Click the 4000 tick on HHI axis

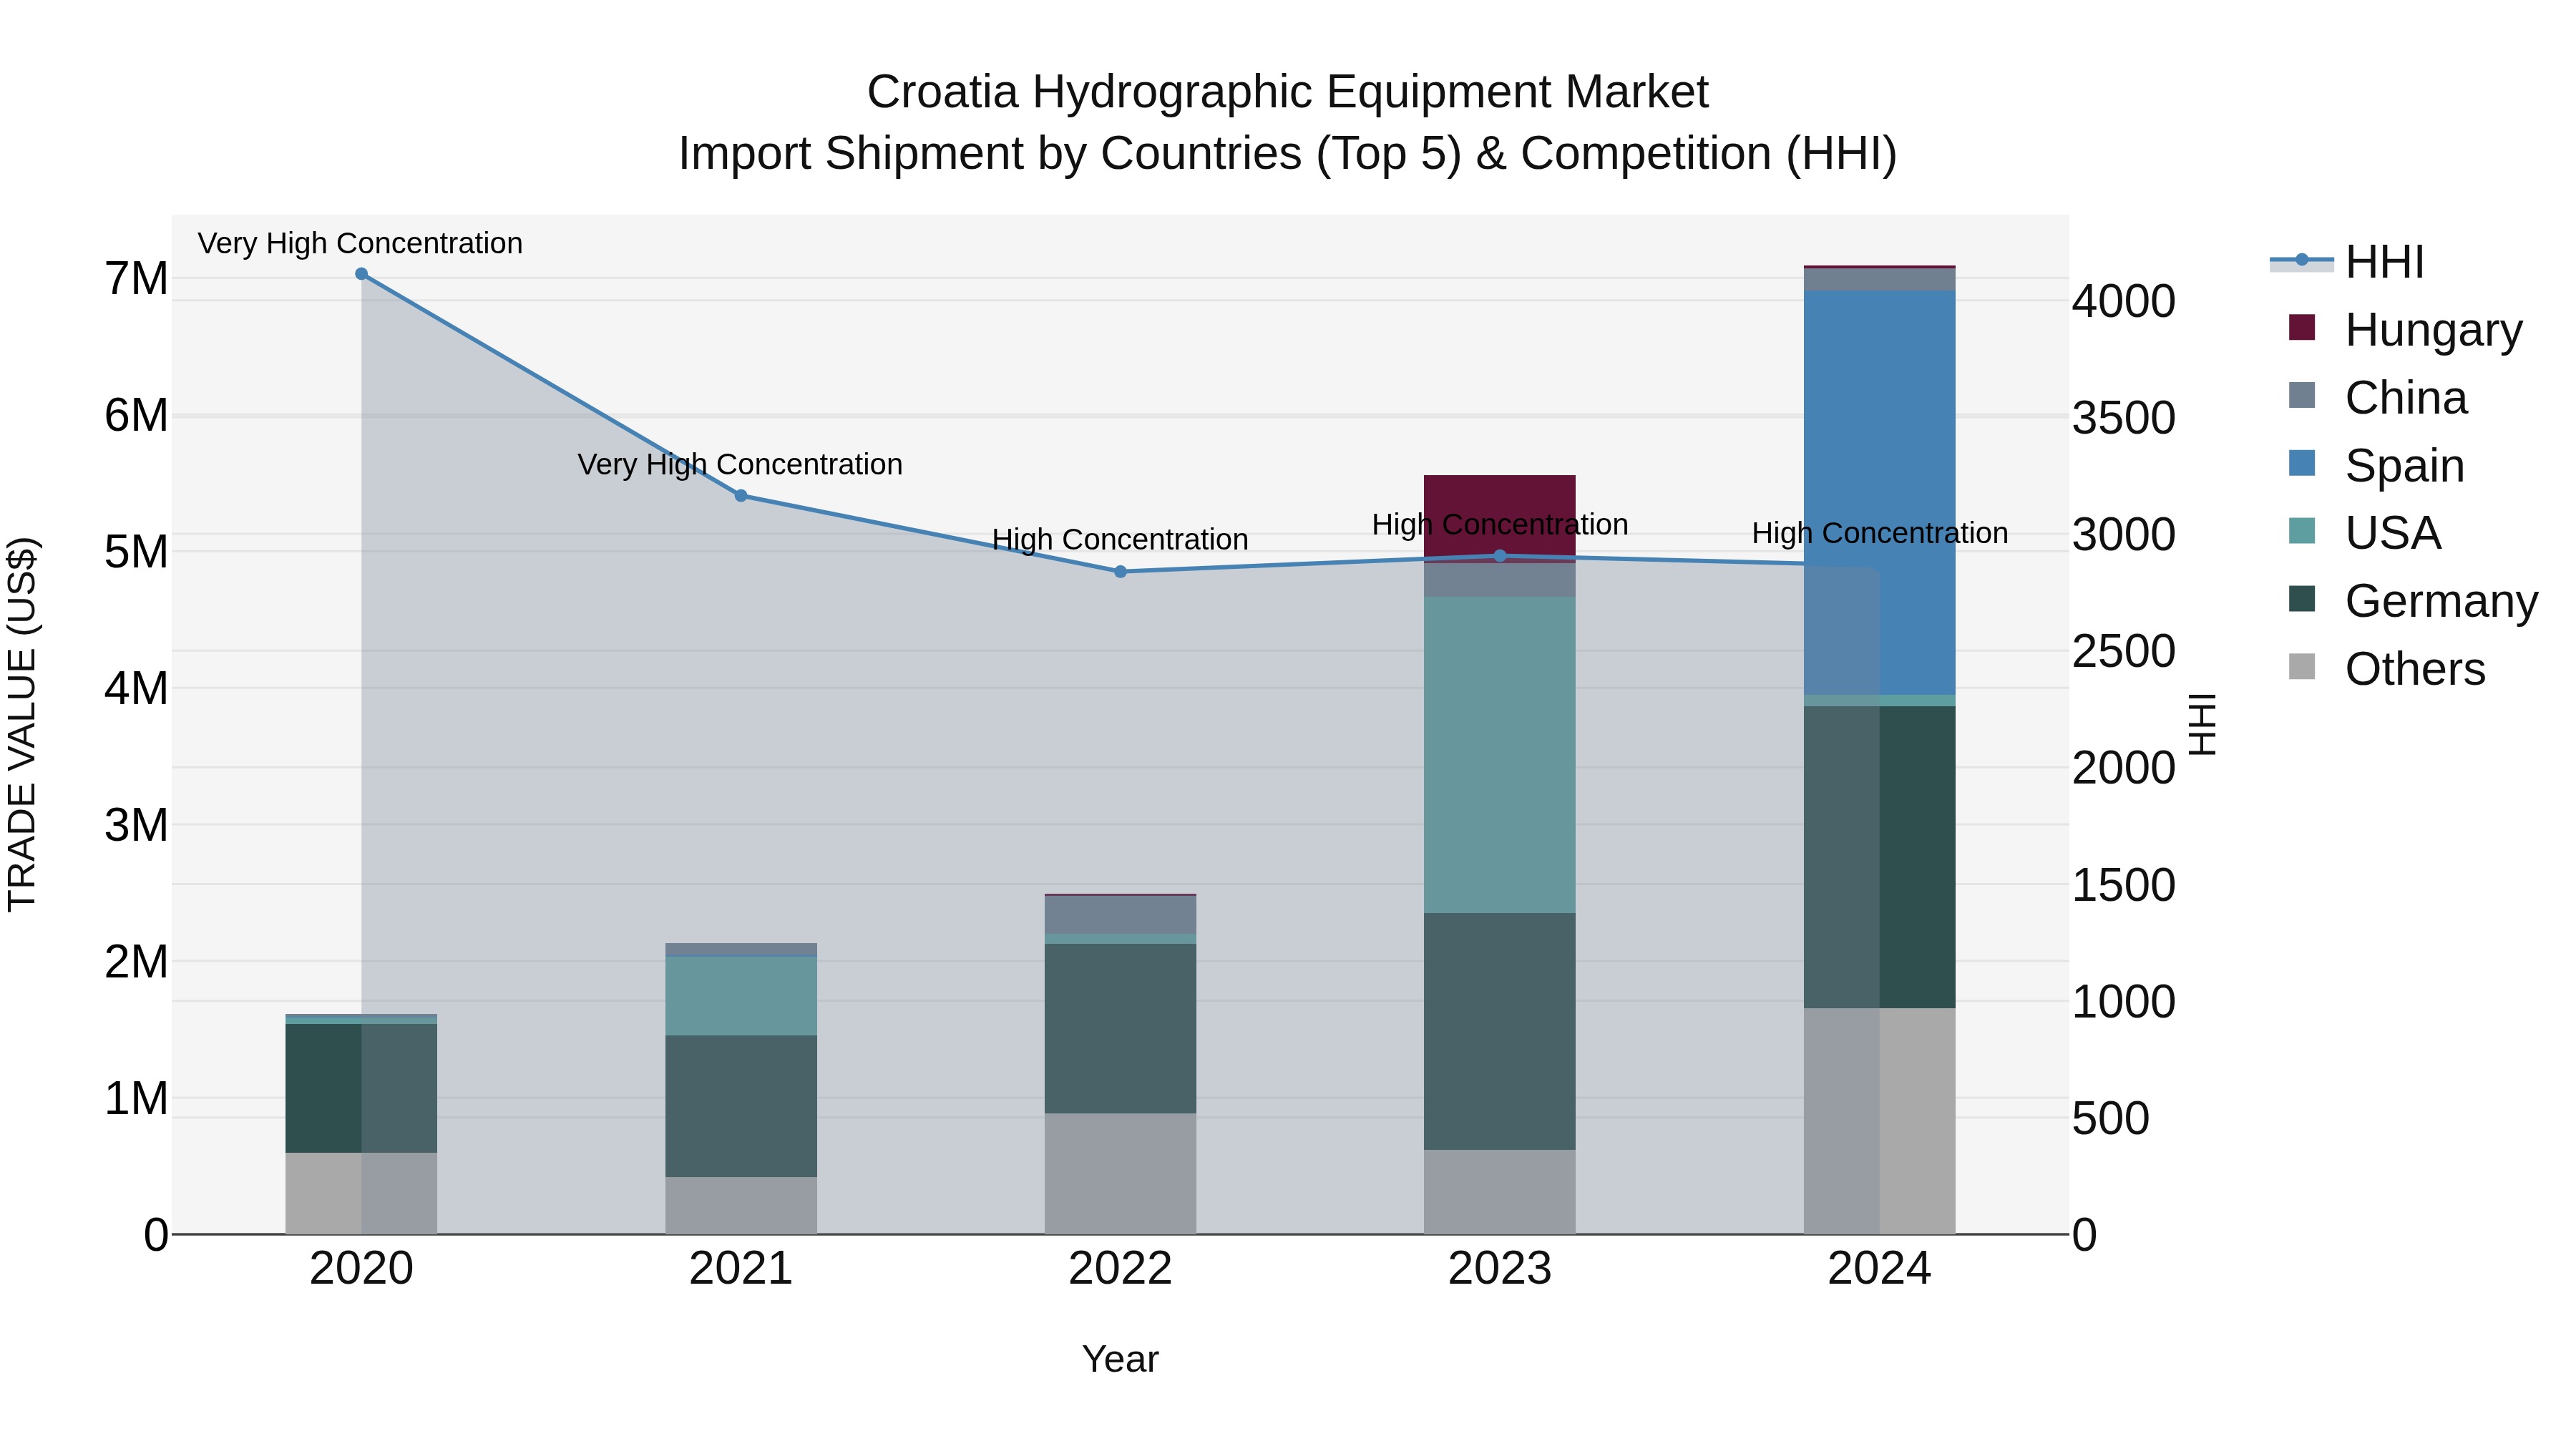pos(2124,301)
